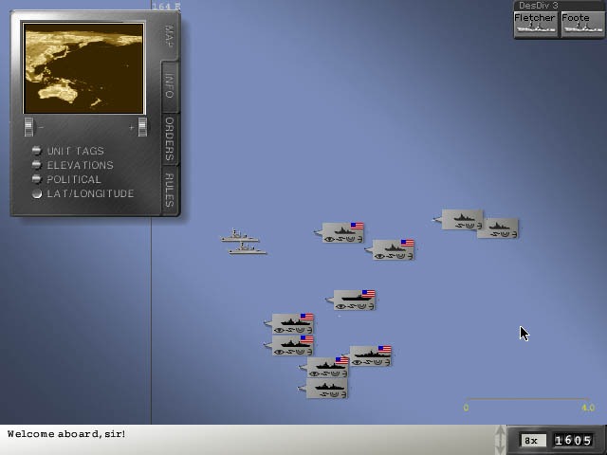The width and height of the screenshot is (607, 455).
Task: Open the Orders tab
Action: pos(169,138)
